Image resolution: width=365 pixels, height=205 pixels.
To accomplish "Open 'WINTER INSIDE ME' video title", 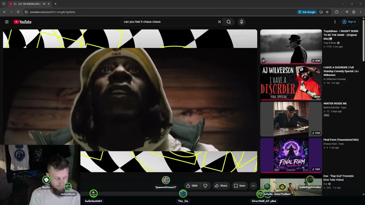I will (x=335, y=104).
